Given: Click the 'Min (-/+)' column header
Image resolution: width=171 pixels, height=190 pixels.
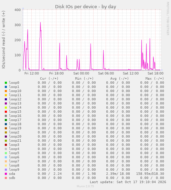Looking at the screenshot, I should pos(84,79).
